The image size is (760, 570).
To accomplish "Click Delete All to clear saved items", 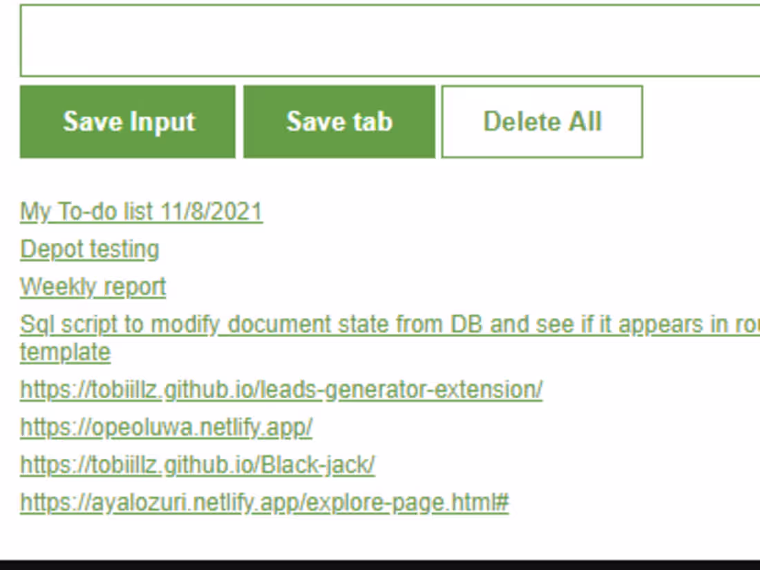I will click(x=542, y=121).
